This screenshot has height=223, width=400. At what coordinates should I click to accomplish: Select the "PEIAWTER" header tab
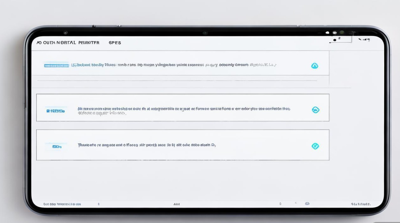click(89, 43)
